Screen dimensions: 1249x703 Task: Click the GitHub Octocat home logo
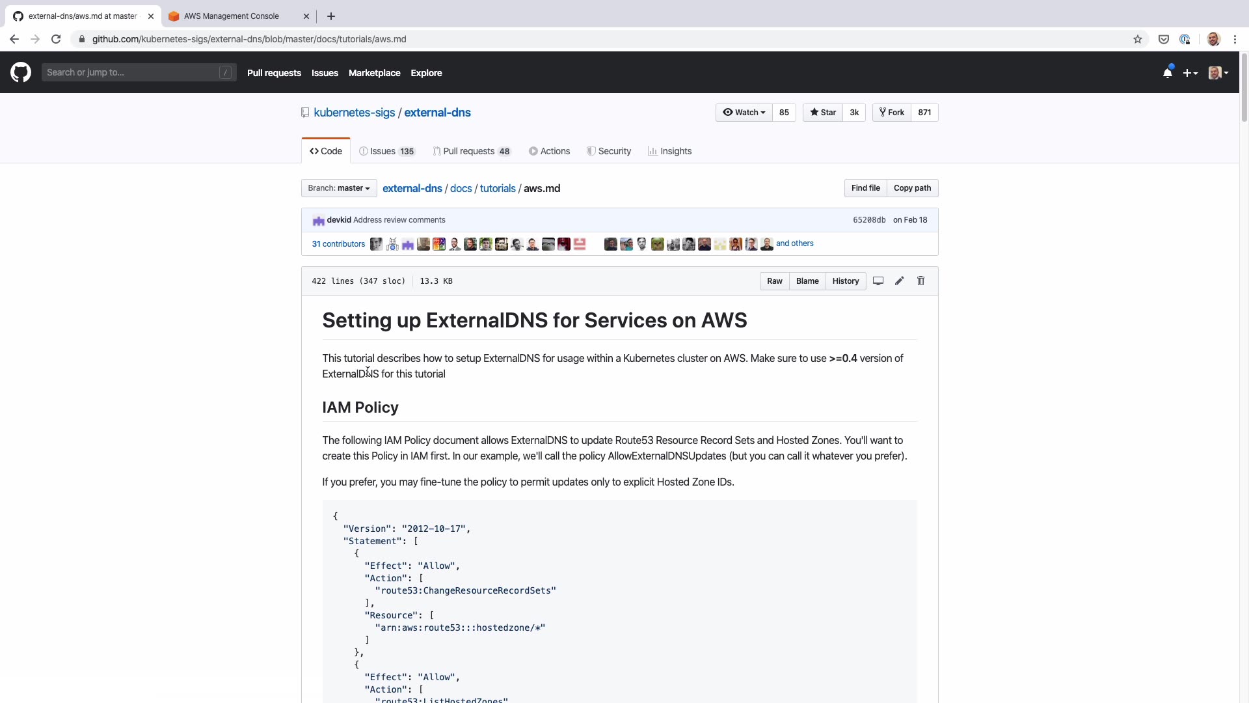coord(21,72)
